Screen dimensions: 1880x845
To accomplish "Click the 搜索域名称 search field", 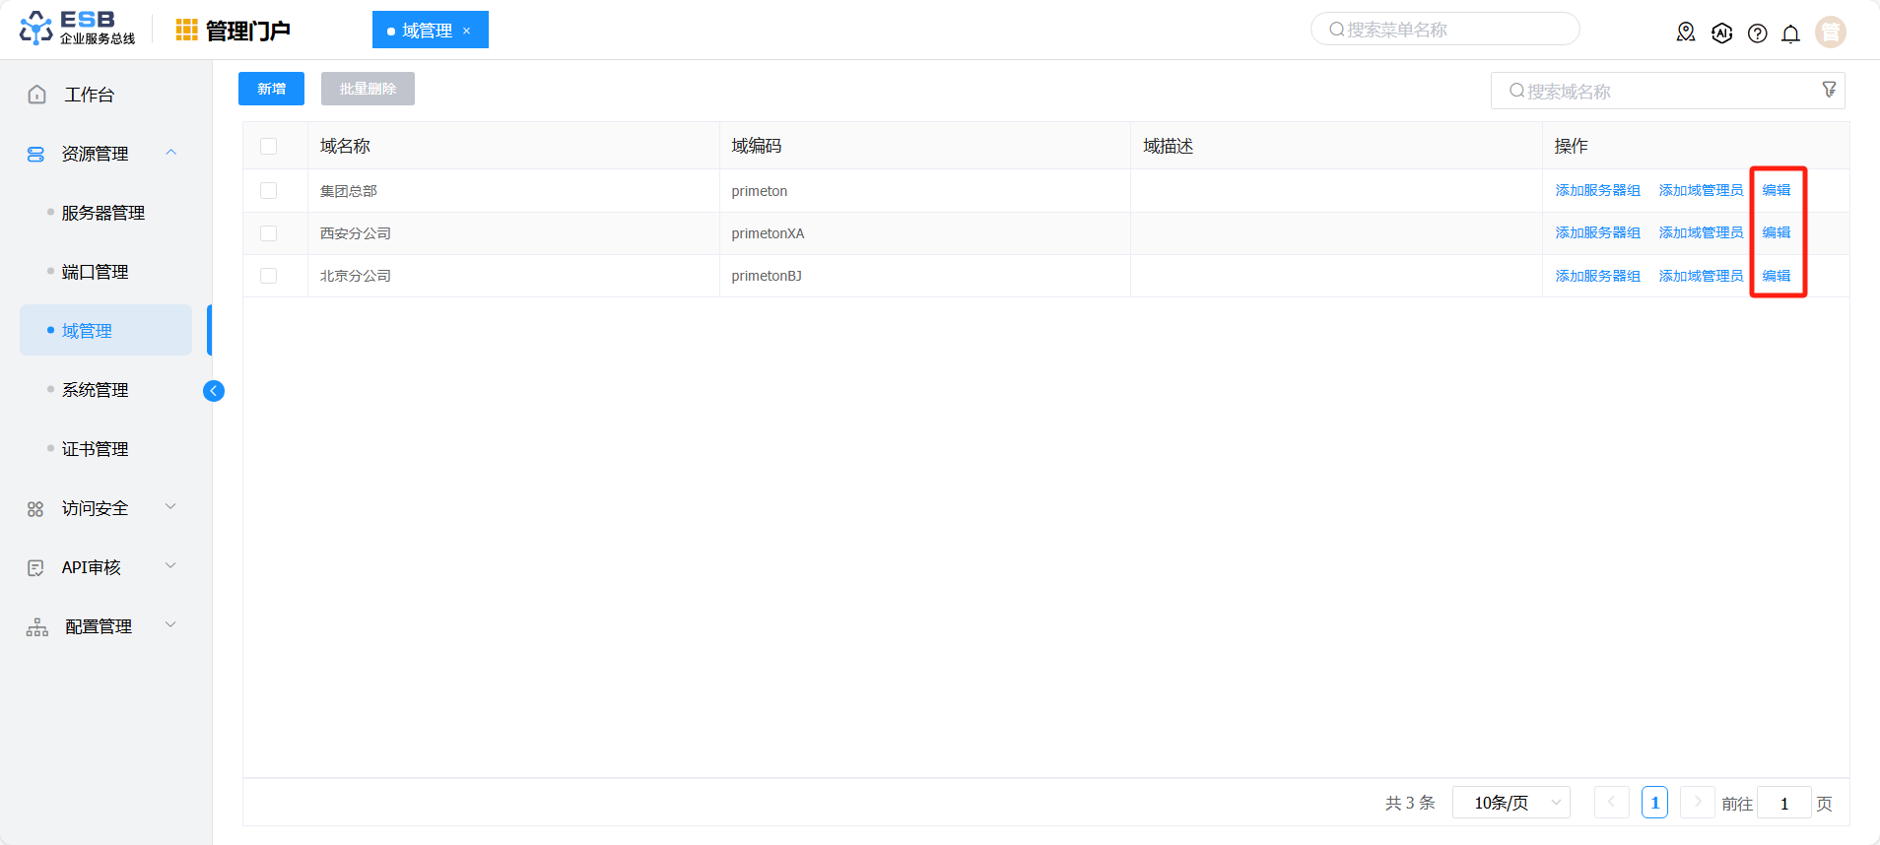I will [1667, 91].
